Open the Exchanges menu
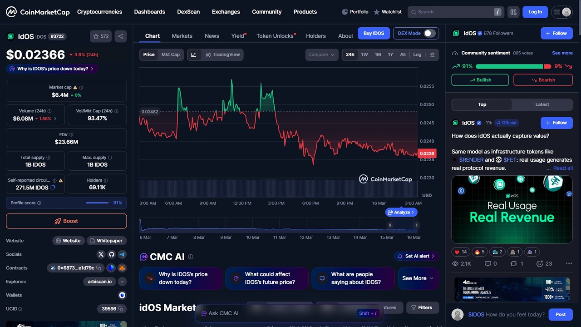The width and height of the screenshot is (581, 327). pos(226,12)
